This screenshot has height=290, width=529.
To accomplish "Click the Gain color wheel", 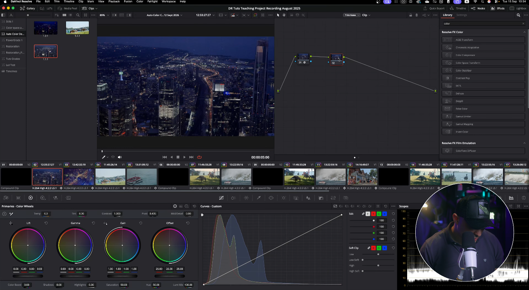I will pos(122,245).
